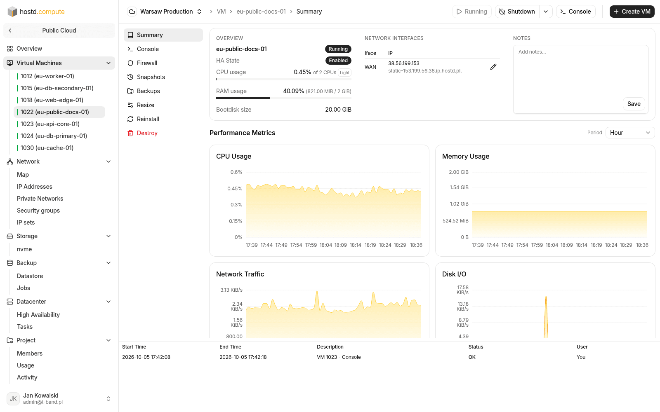
Task: Open Backups section
Action: [163, 91]
